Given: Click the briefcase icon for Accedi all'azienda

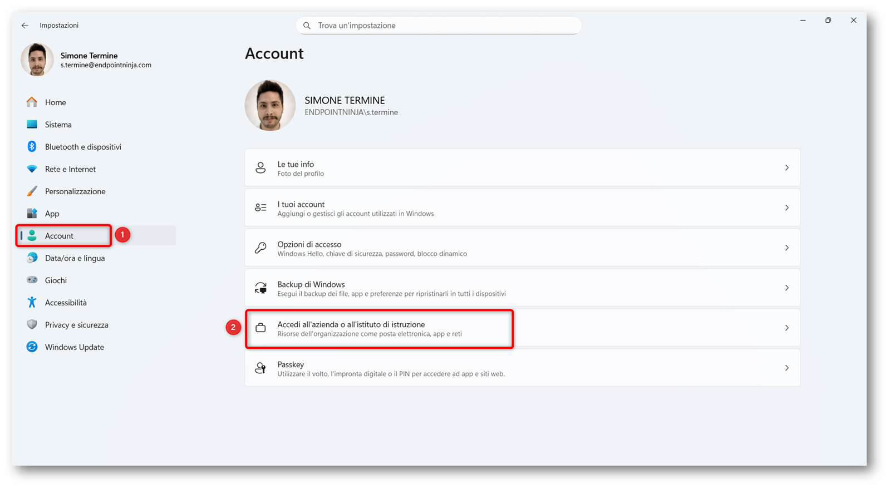Looking at the screenshot, I should click(260, 328).
